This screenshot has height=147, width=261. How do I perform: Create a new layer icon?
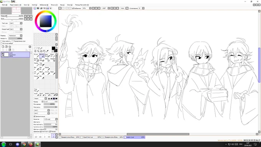click(3, 46)
